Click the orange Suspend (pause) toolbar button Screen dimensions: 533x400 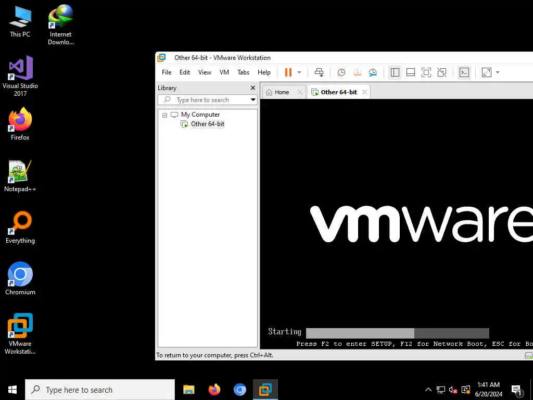[288, 72]
